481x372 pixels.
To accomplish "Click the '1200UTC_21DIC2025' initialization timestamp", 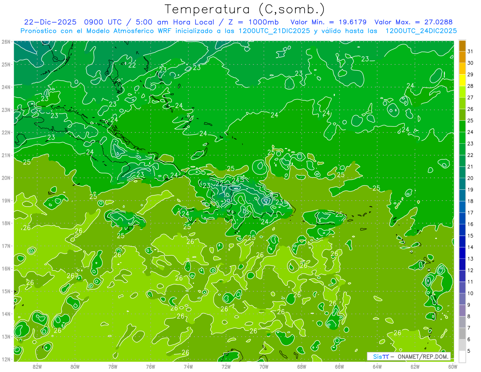I will [274, 31].
